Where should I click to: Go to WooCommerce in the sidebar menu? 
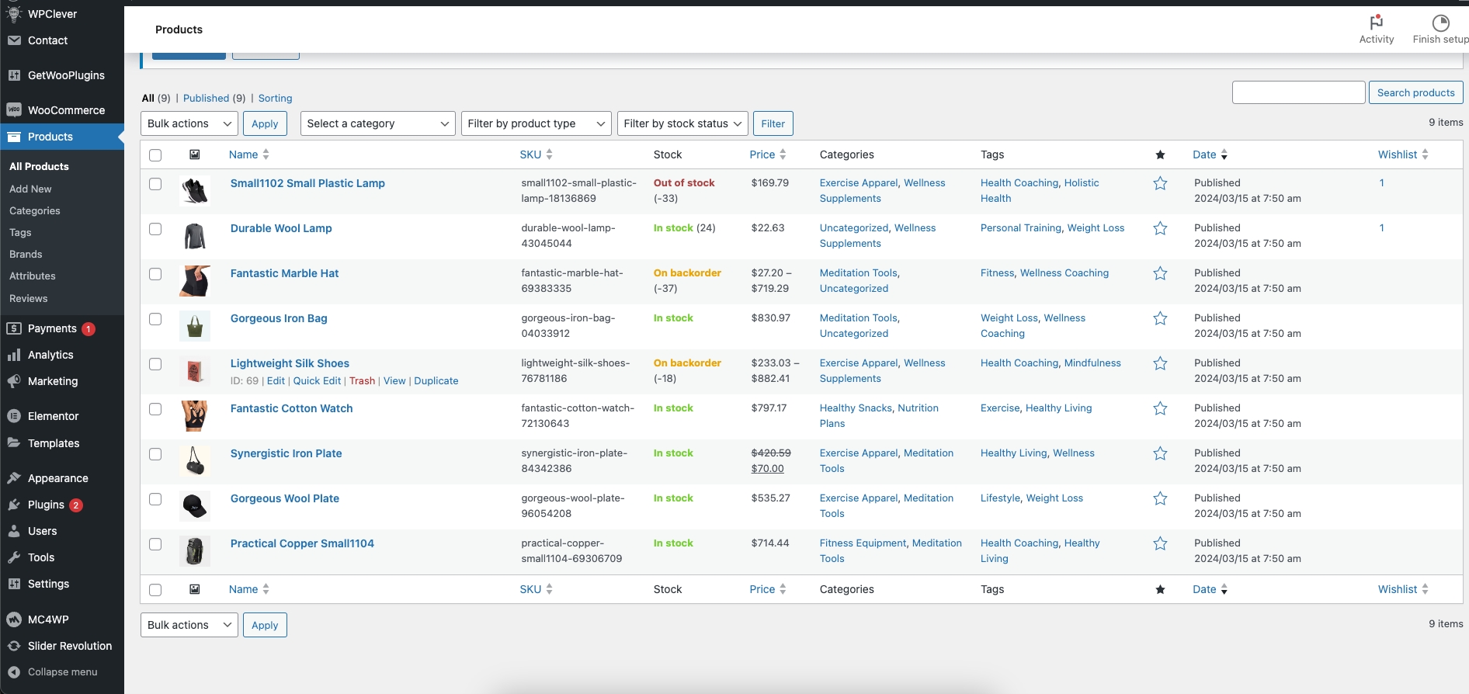tap(66, 110)
